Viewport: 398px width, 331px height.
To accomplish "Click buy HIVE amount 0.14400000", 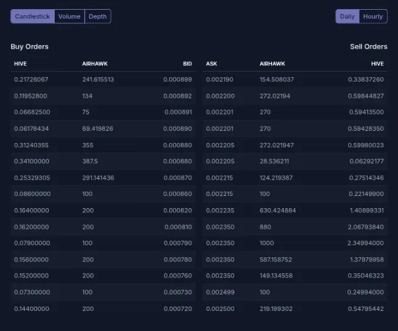I will tap(32, 308).
